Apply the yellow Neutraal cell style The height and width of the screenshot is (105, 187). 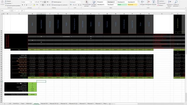point(132,5)
